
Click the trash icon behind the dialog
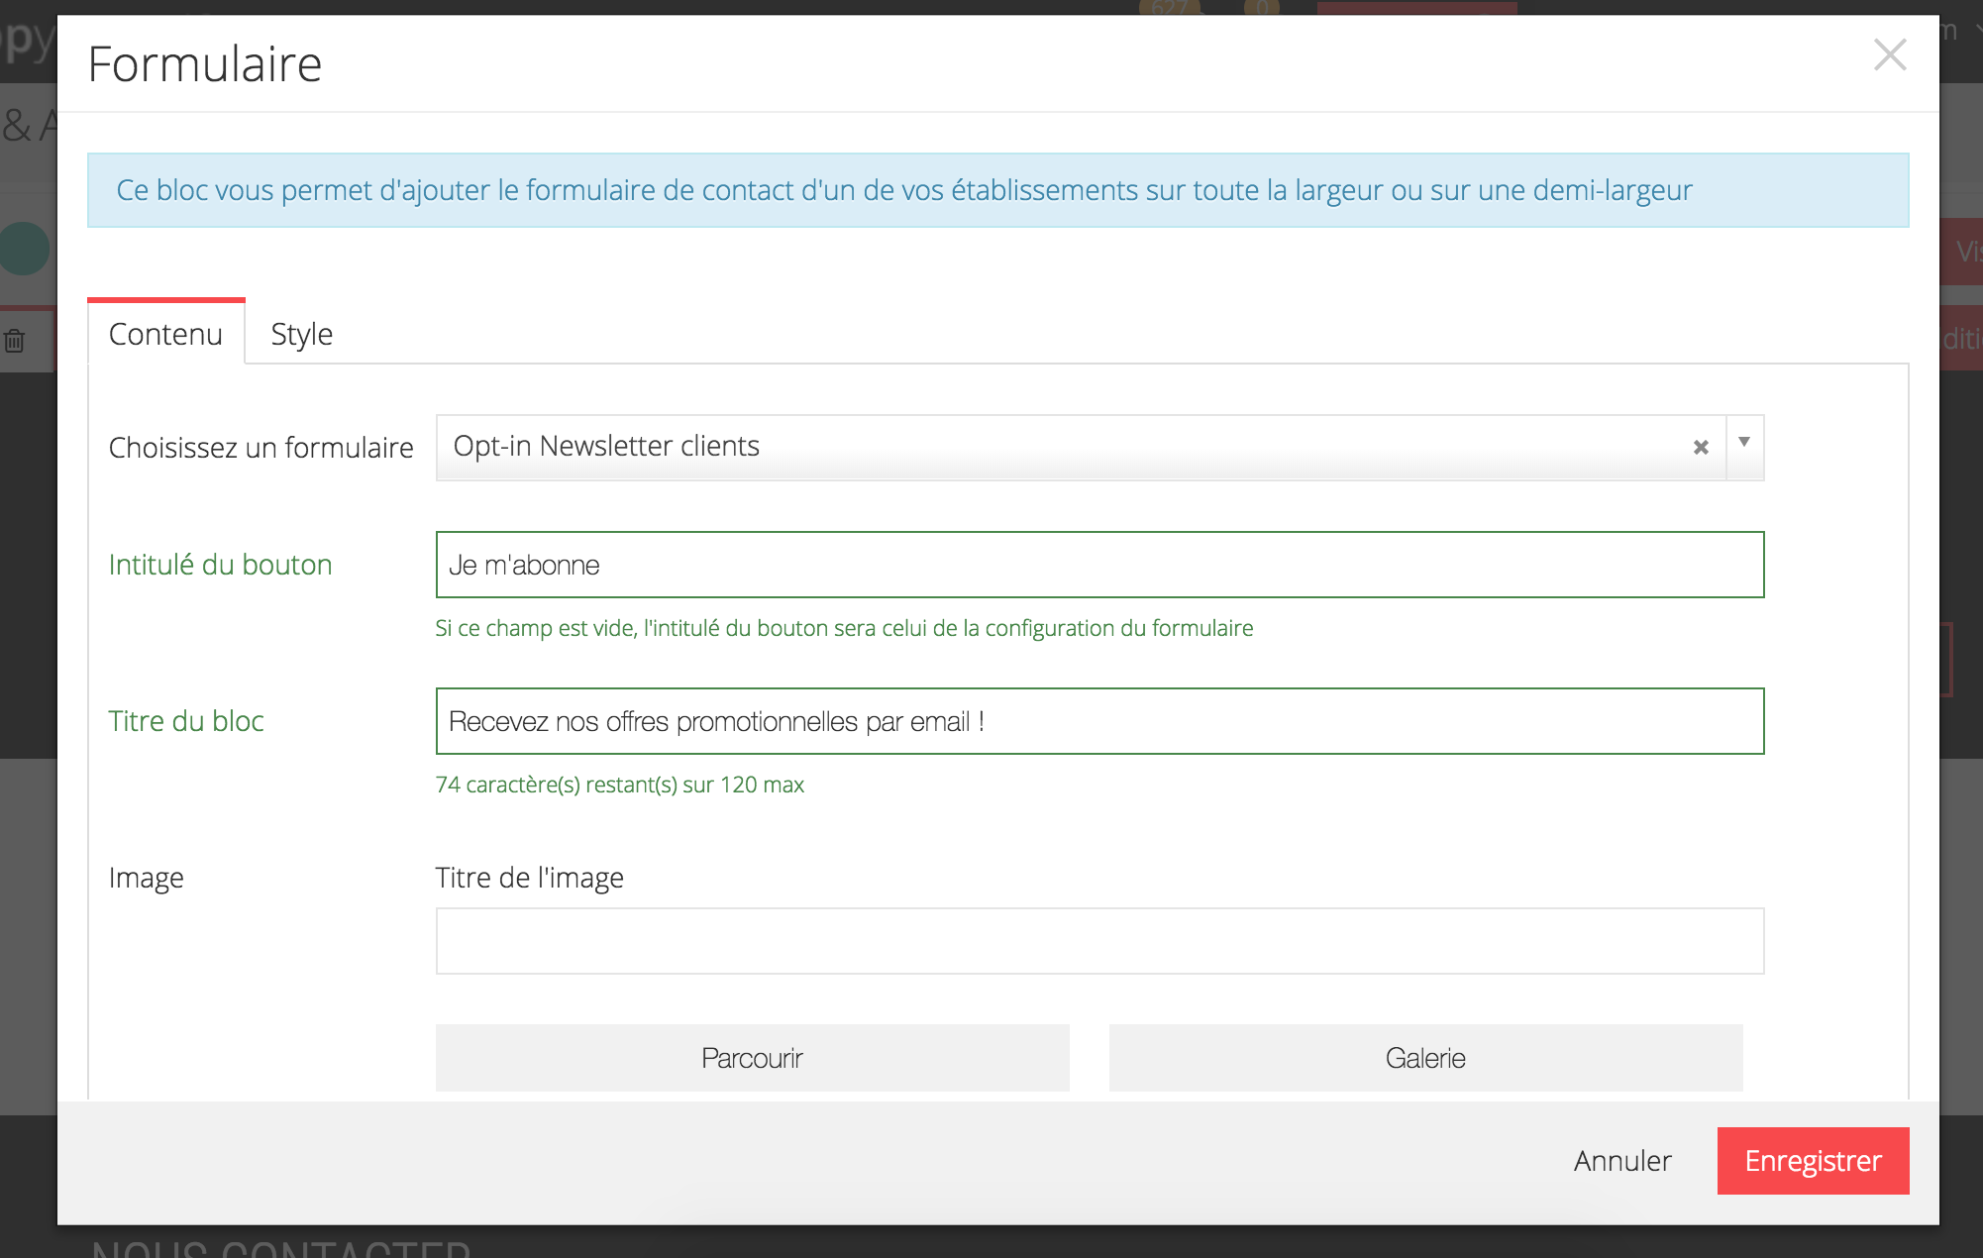tap(15, 342)
